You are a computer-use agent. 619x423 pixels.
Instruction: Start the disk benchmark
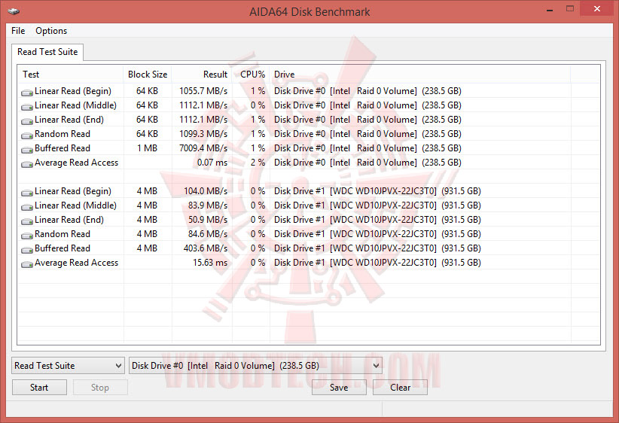[39, 388]
